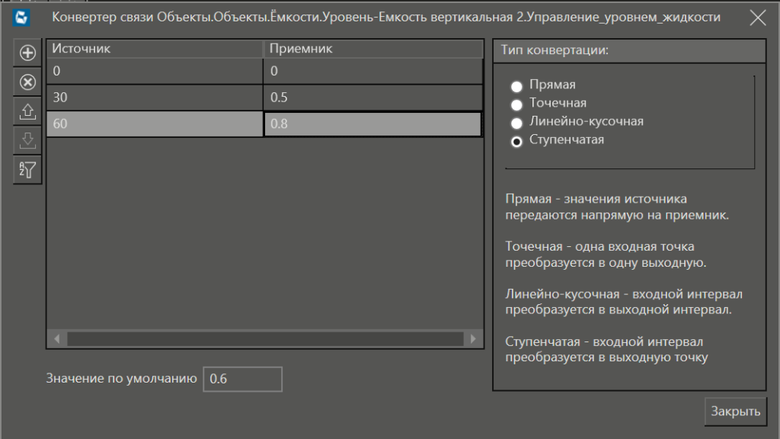Screen dimensions: 780x439
Task: Select the Ступенчатая radio button
Action: click(516, 141)
